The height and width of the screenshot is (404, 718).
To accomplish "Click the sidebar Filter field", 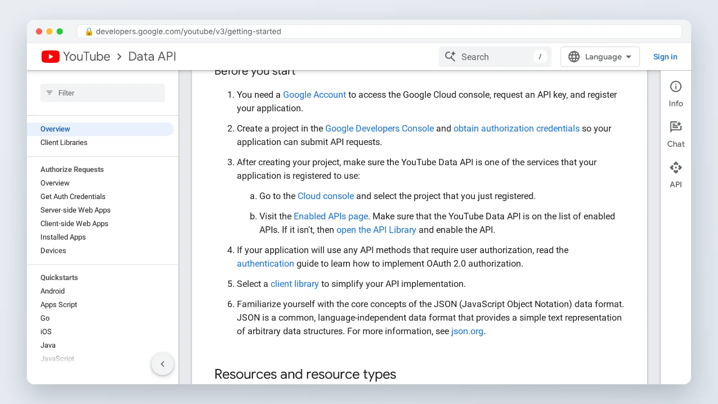I will [102, 93].
